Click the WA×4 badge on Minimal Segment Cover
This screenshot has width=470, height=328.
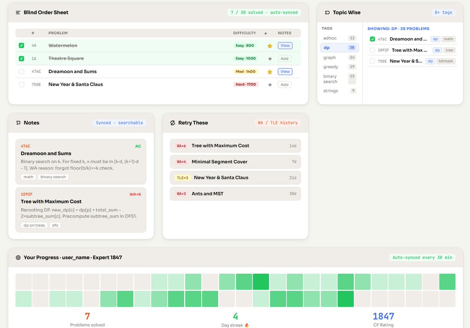(181, 162)
